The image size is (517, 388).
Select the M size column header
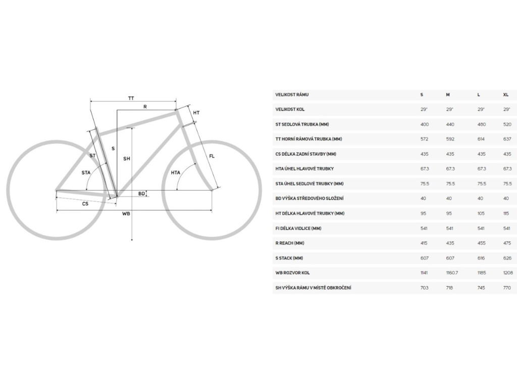click(448, 94)
